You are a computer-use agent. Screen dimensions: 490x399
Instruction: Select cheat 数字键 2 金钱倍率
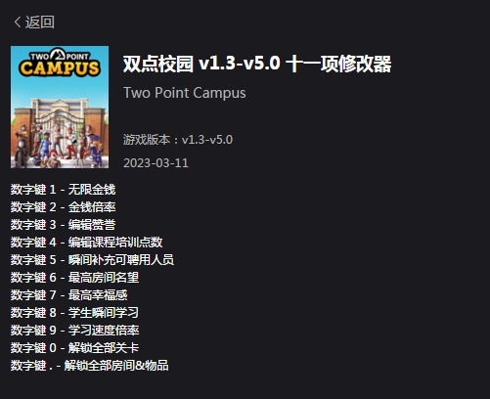pos(63,207)
